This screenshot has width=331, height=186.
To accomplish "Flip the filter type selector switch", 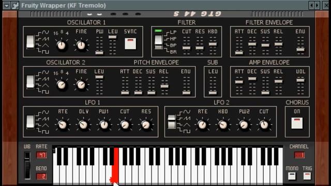I will [x=159, y=42].
